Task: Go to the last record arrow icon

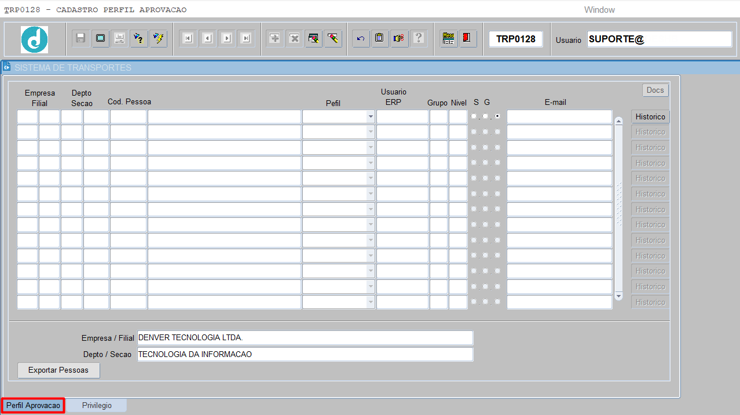Action: [x=246, y=38]
